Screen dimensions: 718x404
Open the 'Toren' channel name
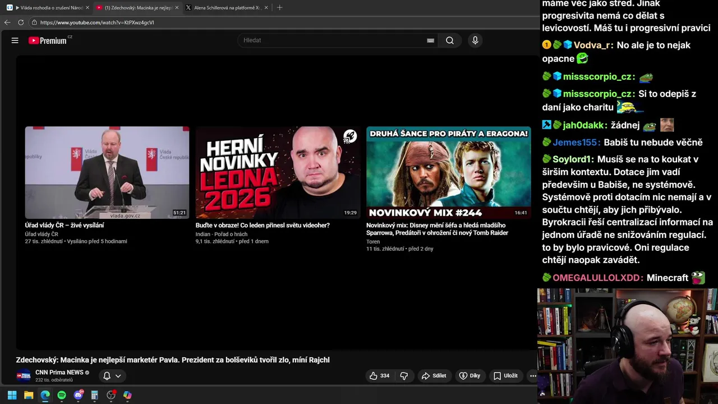(373, 241)
